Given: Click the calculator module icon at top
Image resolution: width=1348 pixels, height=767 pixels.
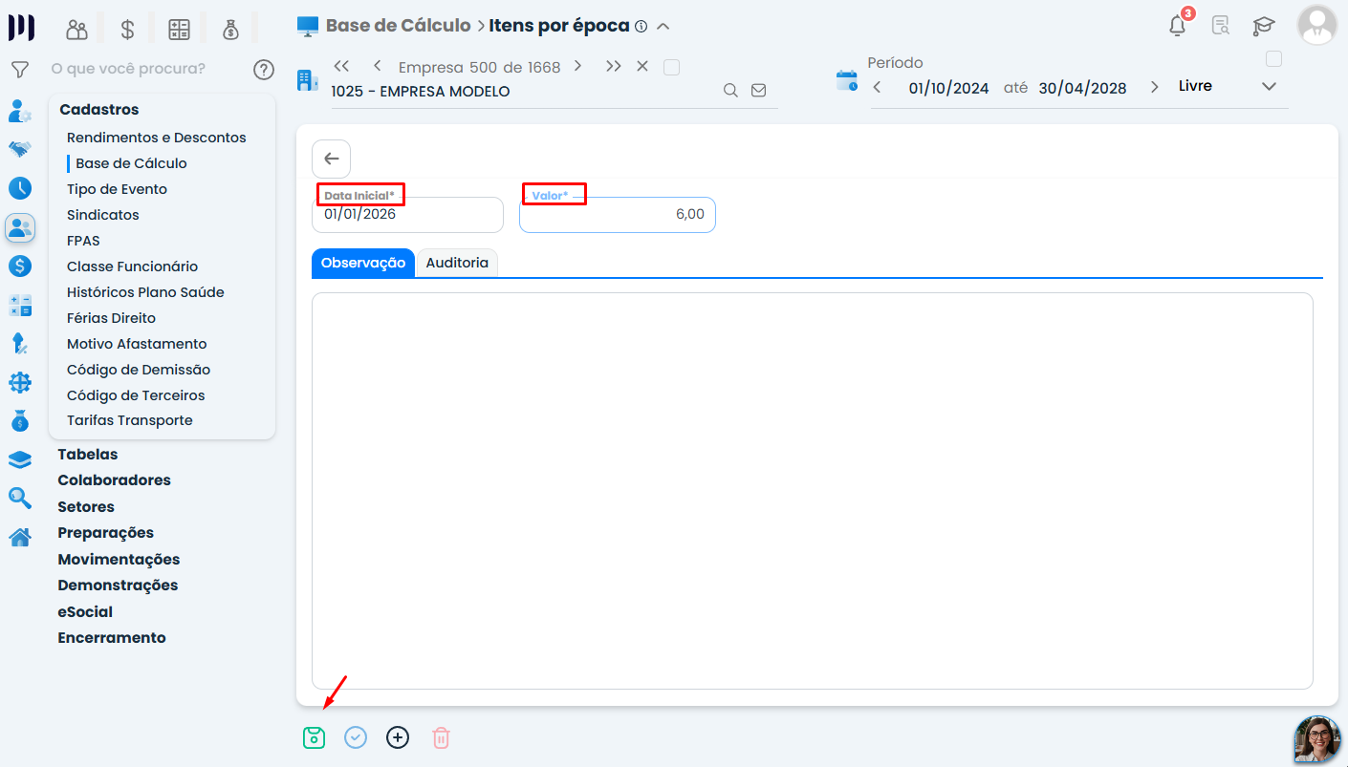Looking at the screenshot, I should point(179,30).
